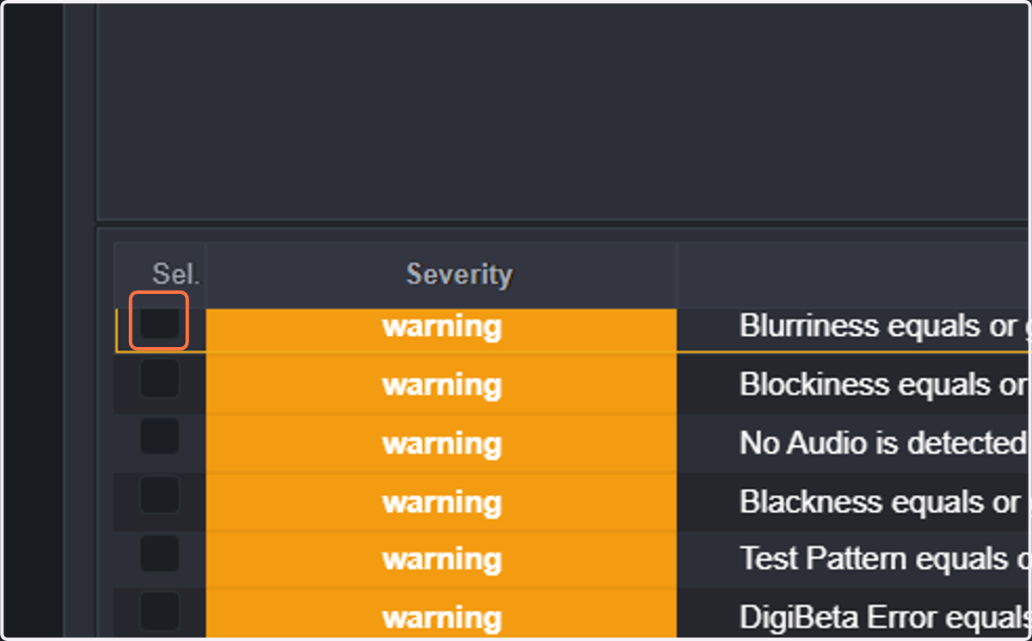Select the Blockiness row checkbox
This screenshot has width=1032, height=641.
coord(160,379)
